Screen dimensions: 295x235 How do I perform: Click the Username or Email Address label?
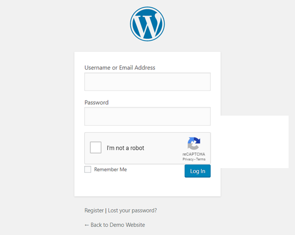tap(120, 67)
